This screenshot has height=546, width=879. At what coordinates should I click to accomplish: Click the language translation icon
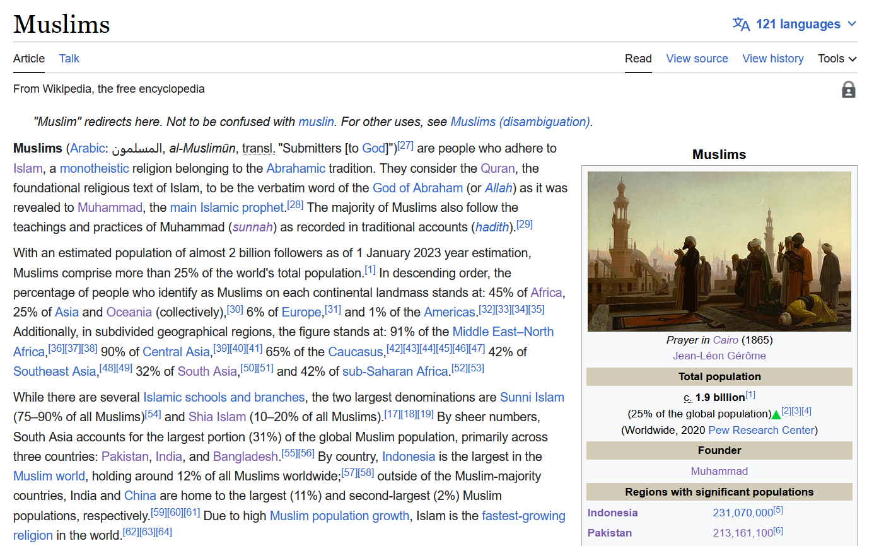pyautogui.click(x=741, y=24)
